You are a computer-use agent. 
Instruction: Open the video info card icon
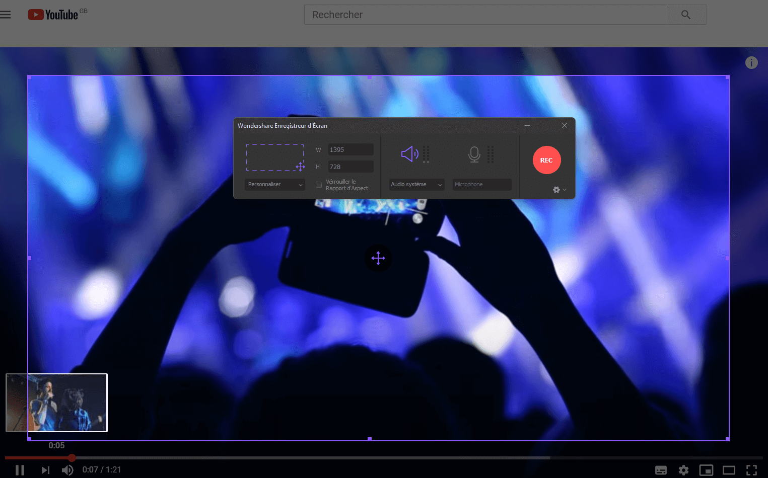click(751, 62)
